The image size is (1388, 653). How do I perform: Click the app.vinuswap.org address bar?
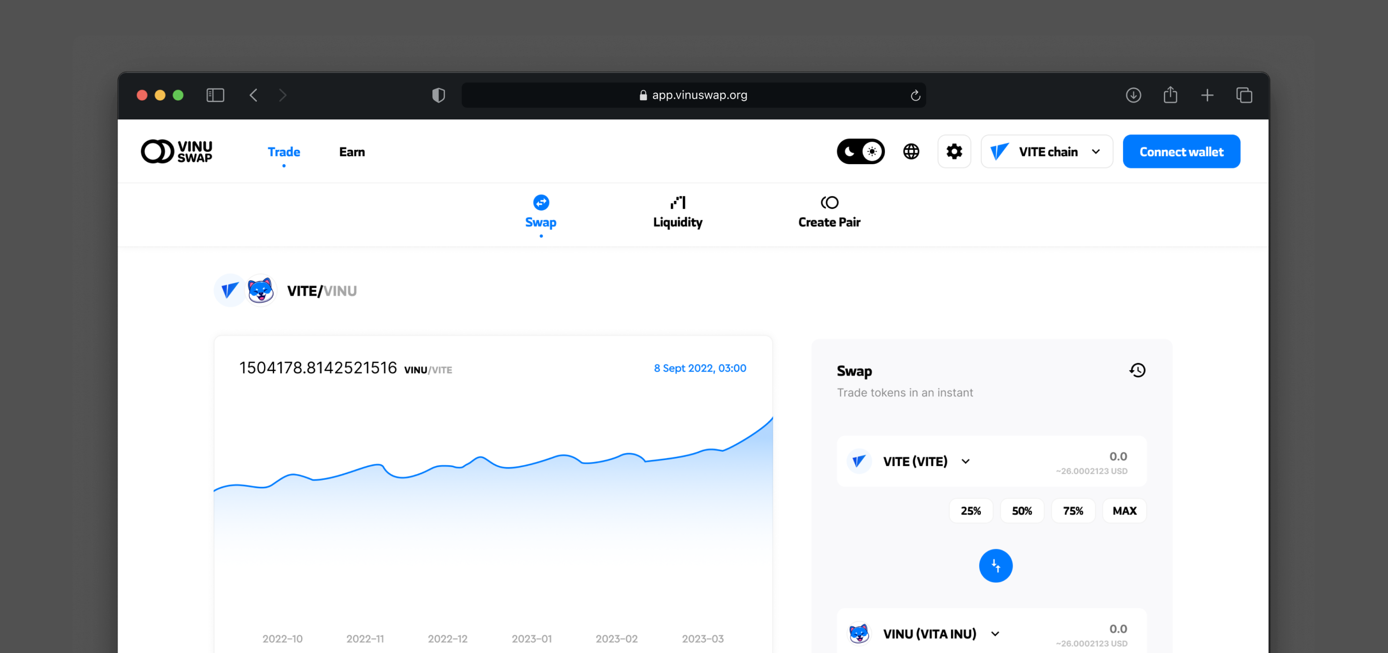coord(694,95)
